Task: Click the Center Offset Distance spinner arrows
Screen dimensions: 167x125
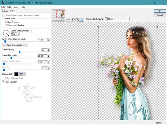Action: click(x=49, y=40)
